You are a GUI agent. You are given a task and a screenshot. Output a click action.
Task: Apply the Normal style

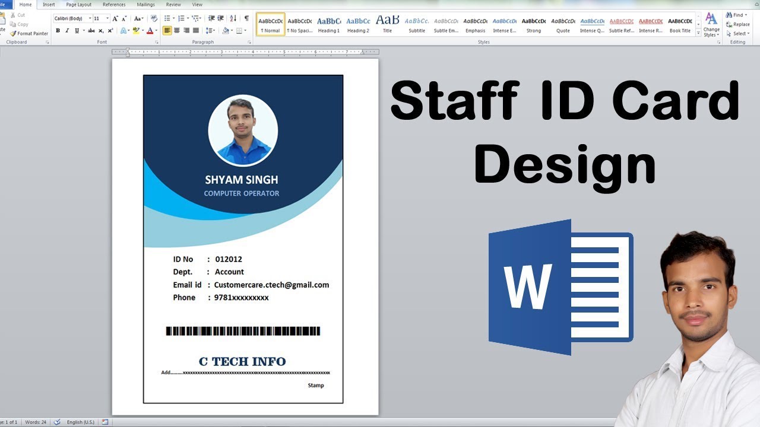[x=271, y=24]
